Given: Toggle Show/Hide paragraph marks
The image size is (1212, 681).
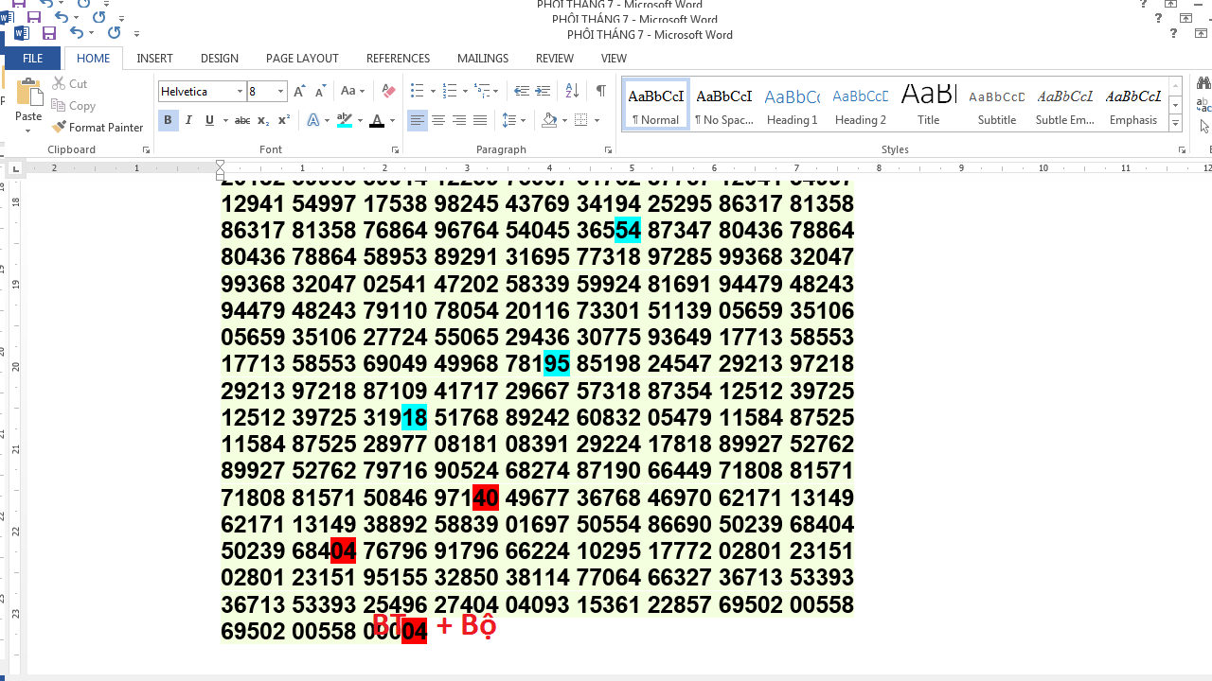Looking at the screenshot, I should [600, 92].
